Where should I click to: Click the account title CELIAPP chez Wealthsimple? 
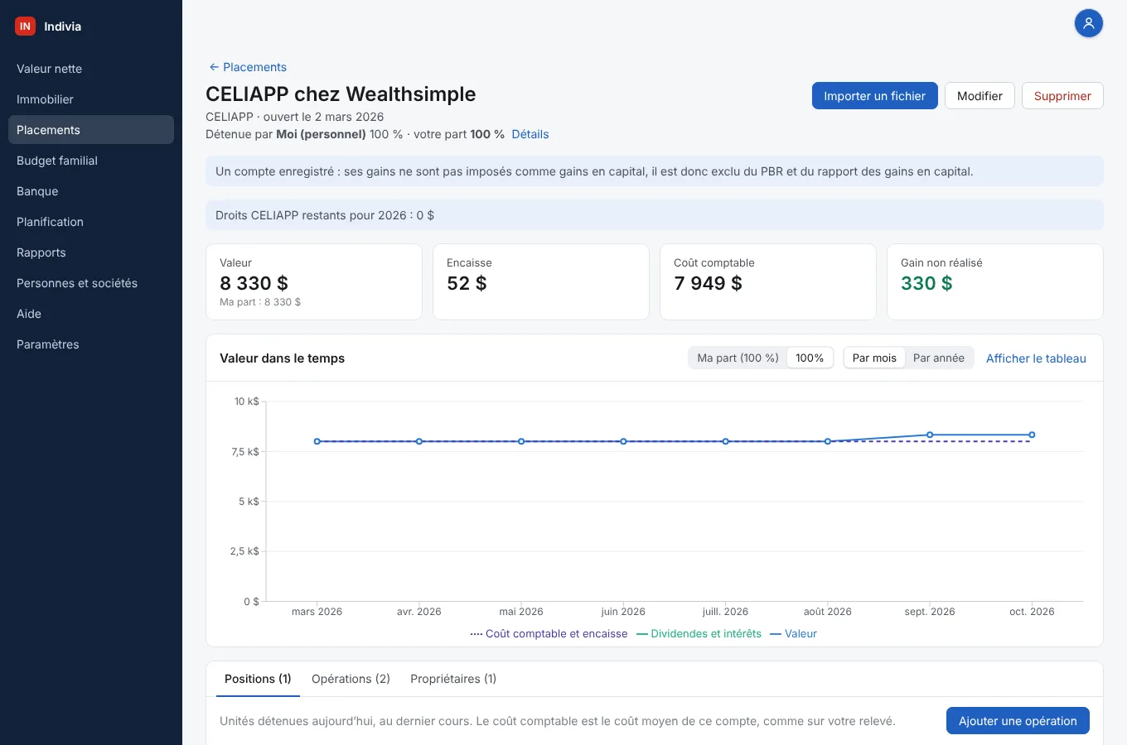coord(341,94)
